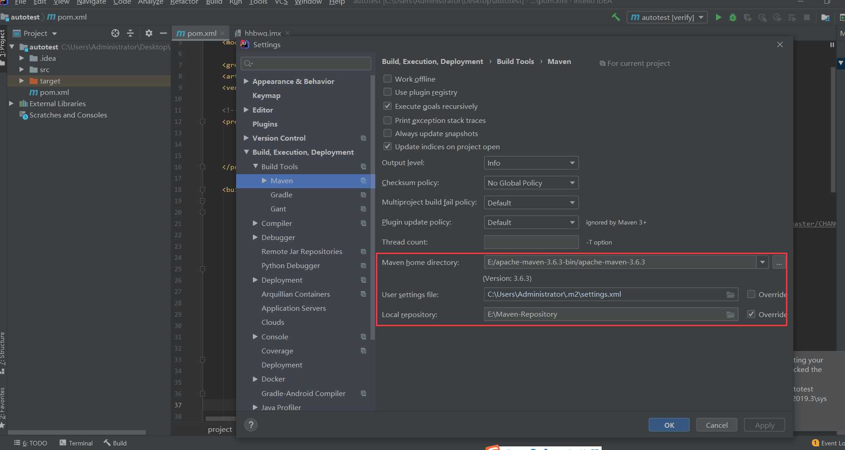Browse Maven home directory with ellipsis button
This screenshot has width=845, height=450.
point(779,262)
